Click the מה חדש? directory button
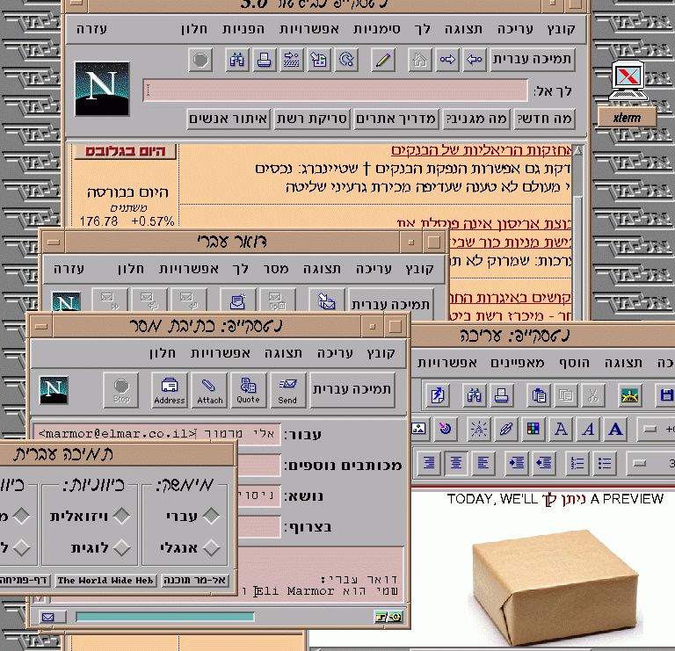675x651 pixels. click(544, 119)
